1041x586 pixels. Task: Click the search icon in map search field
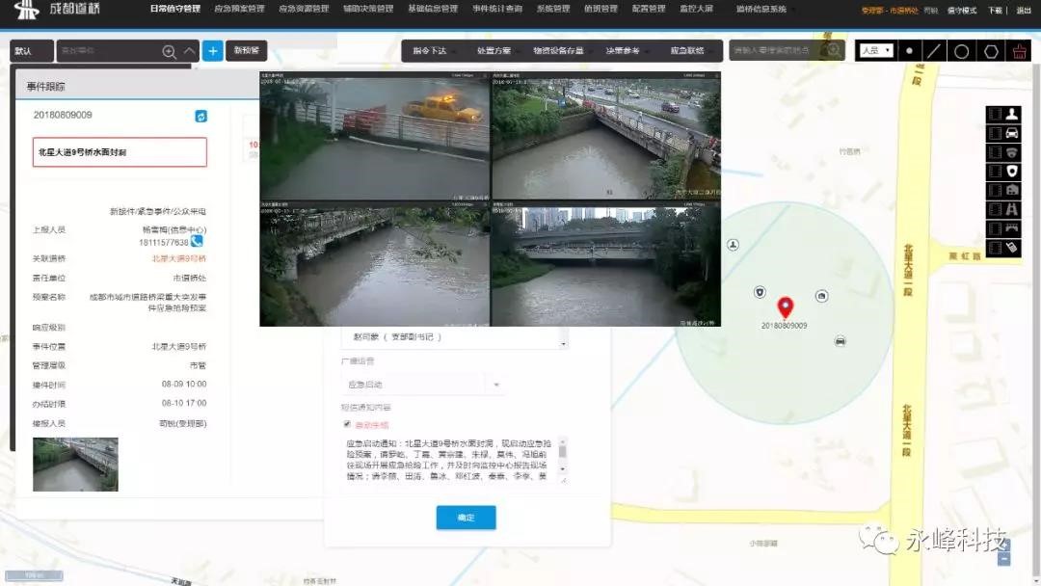point(832,50)
